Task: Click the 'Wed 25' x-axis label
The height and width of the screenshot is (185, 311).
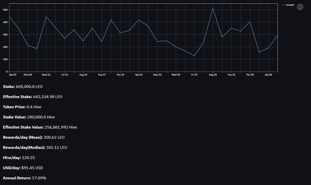Action: click(x=176, y=74)
